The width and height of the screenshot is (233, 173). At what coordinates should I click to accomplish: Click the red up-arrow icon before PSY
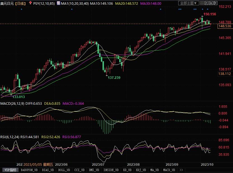pyautogui.click(x=30, y=3)
